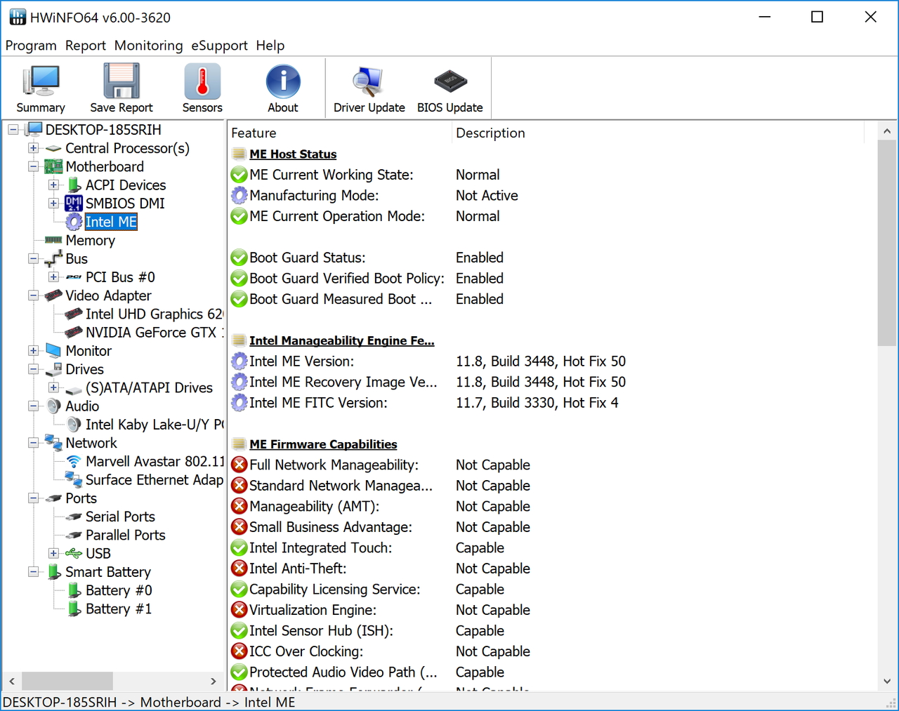Click red X beside Intel Anti-Theft
This screenshot has width=899, height=711.
click(x=239, y=569)
